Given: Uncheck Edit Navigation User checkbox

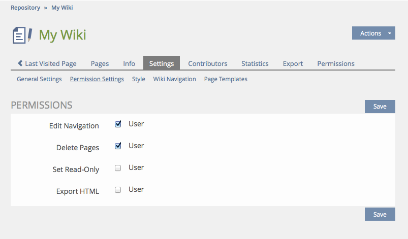Looking at the screenshot, I should (118, 124).
